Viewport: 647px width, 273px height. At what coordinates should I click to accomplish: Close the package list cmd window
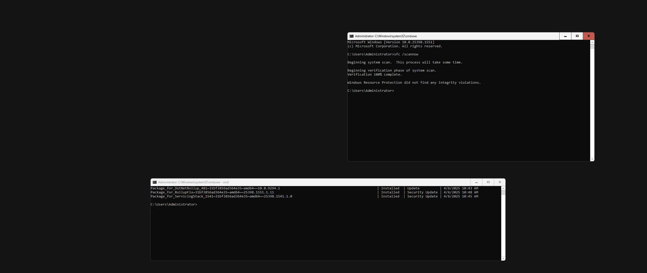click(x=500, y=182)
